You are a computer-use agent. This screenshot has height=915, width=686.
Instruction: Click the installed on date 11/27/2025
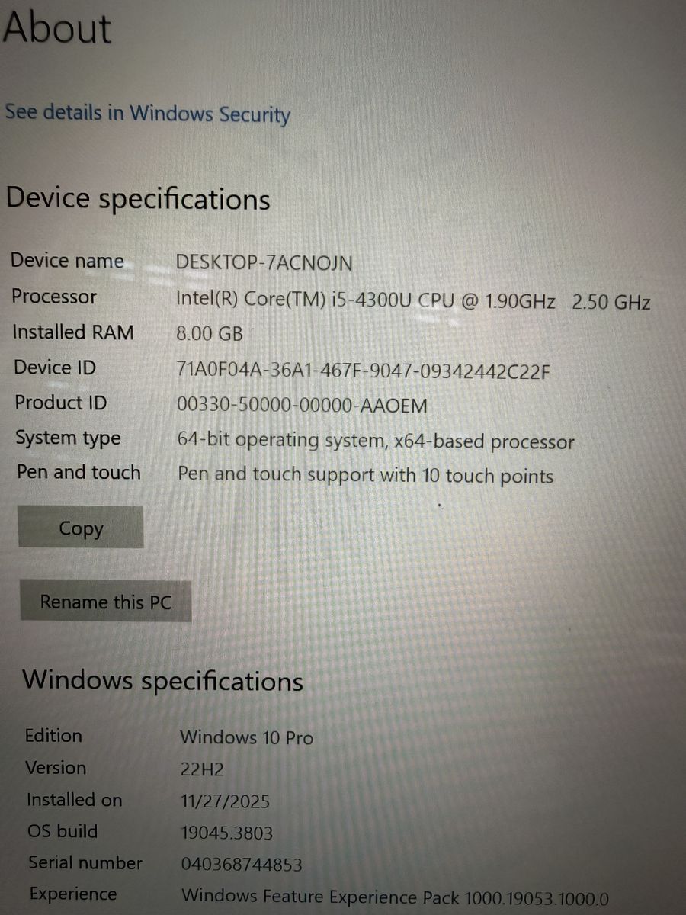[x=225, y=801]
